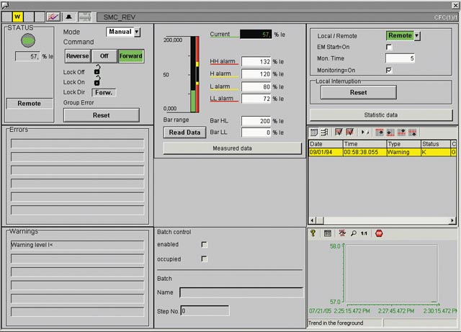
Task: Click the vertical current bar graph
Action: click(193, 75)
